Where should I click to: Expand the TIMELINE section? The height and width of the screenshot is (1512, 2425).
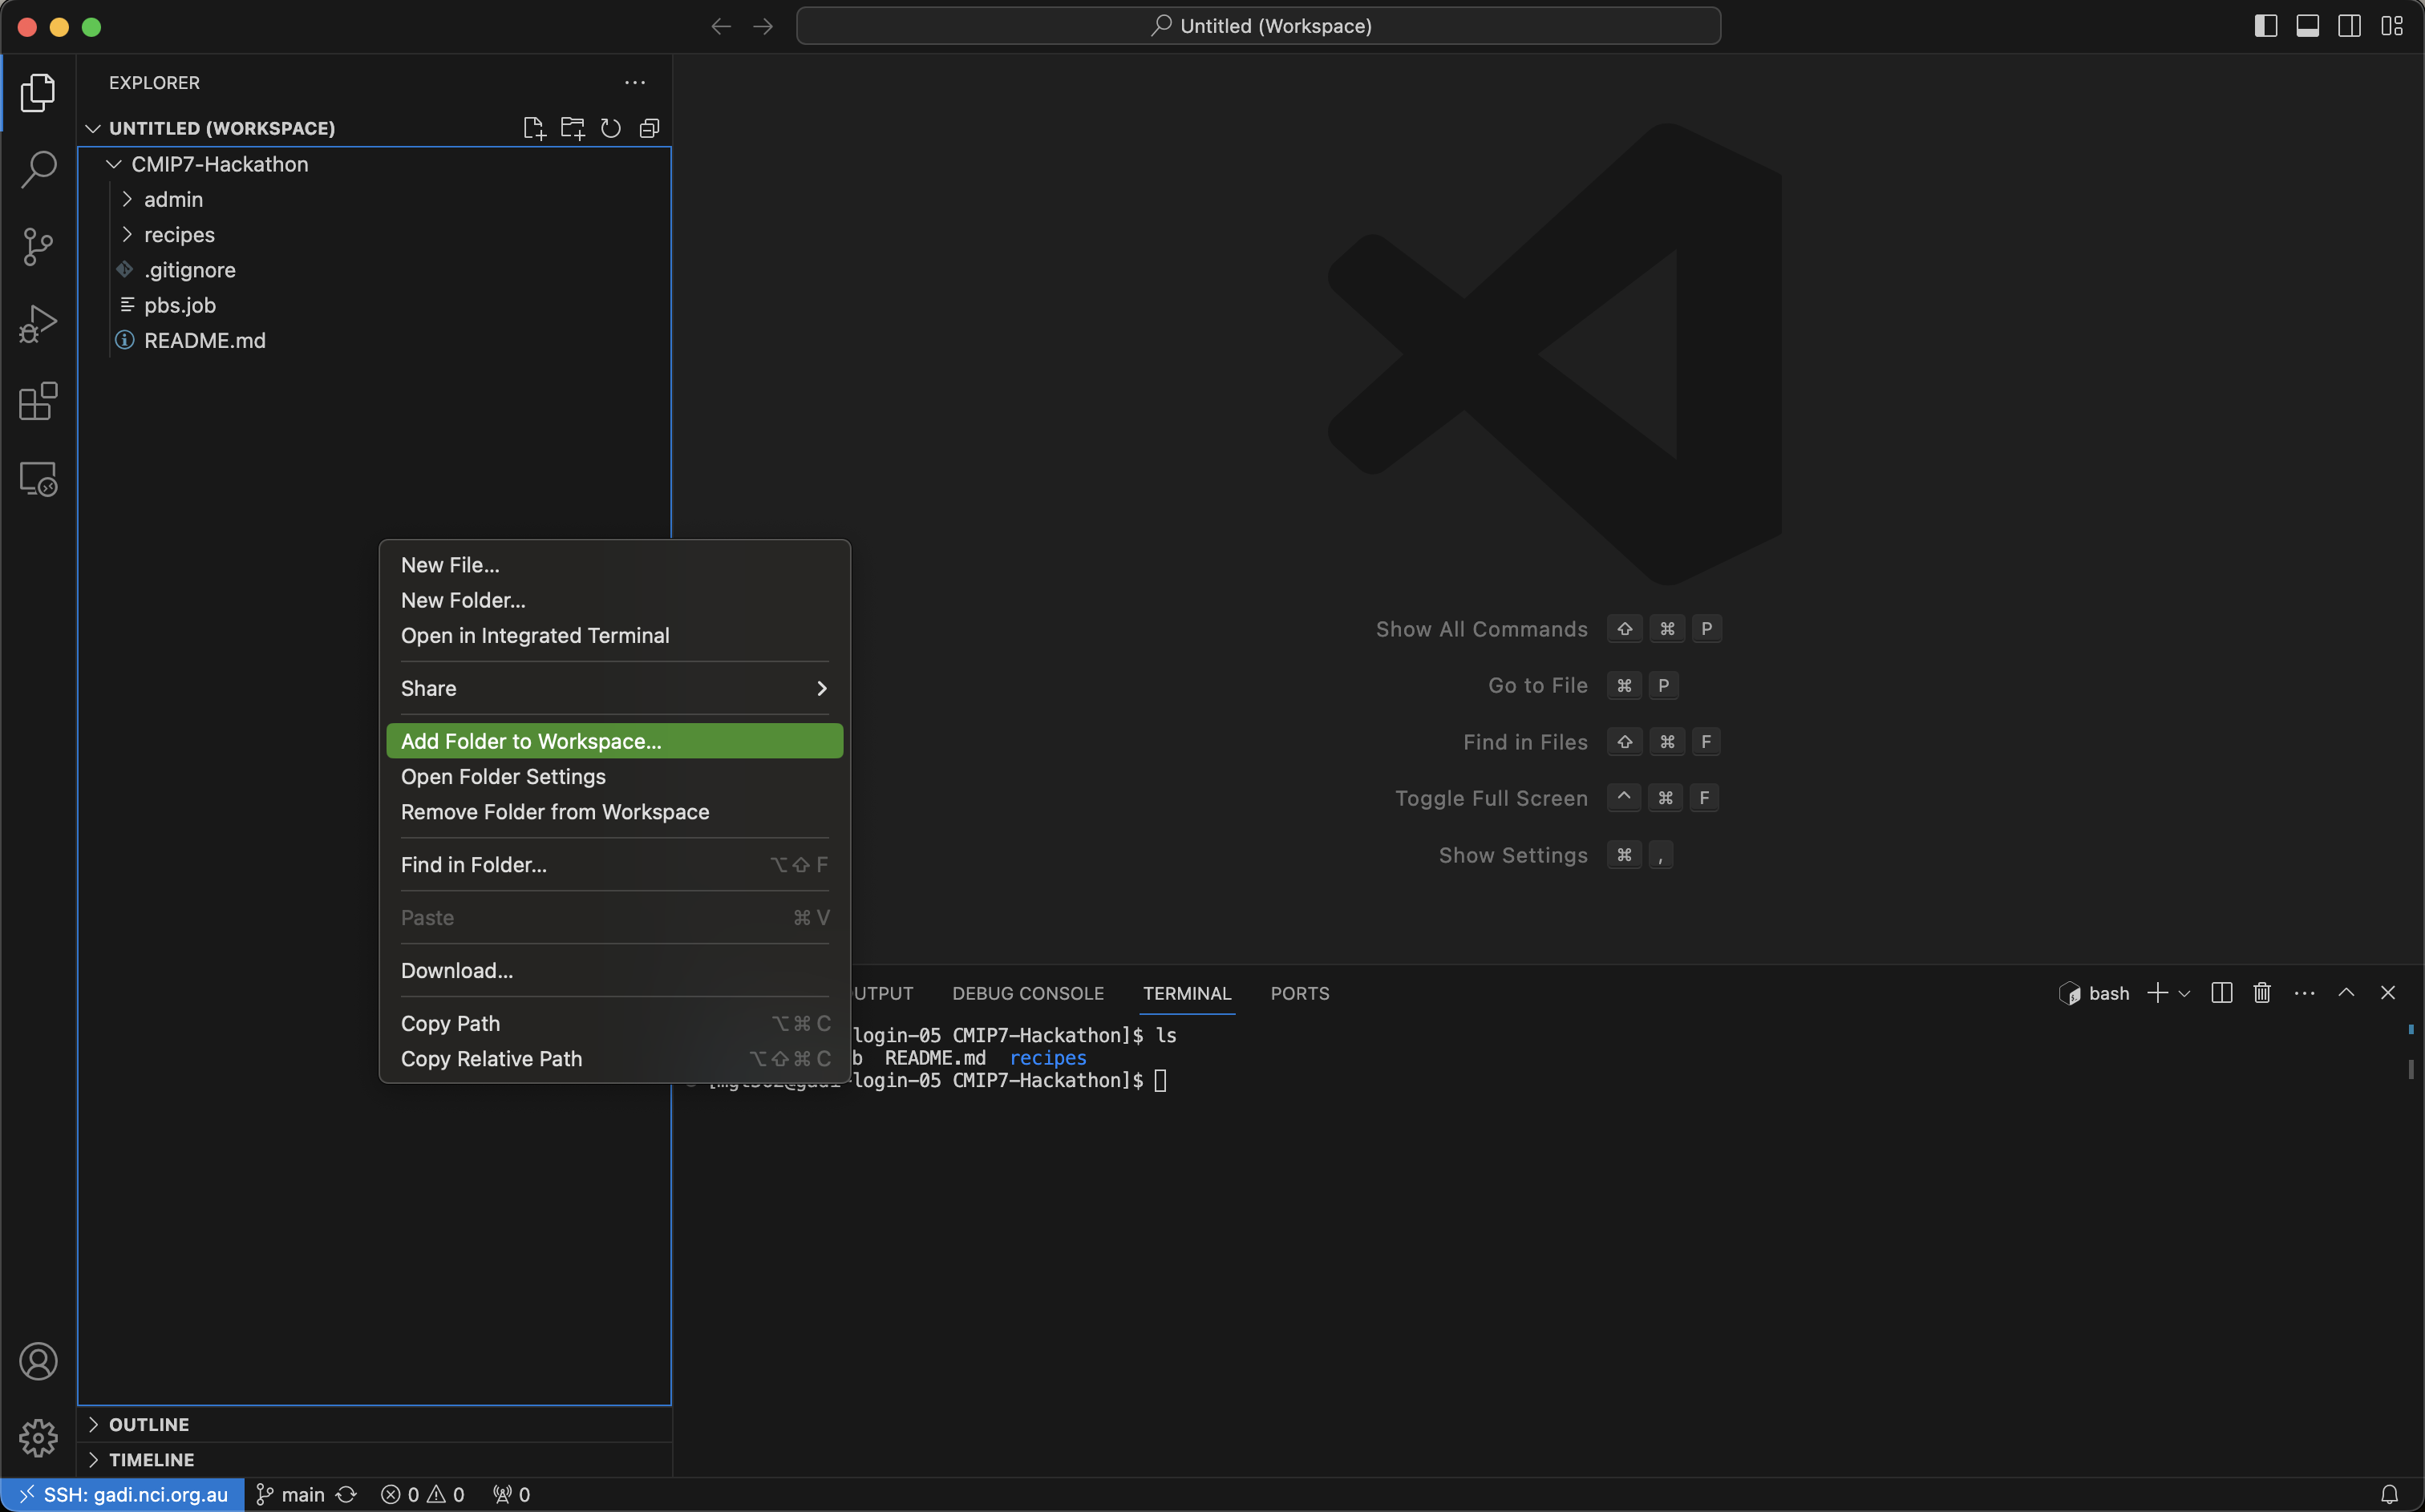click(x=374, y=1459)
